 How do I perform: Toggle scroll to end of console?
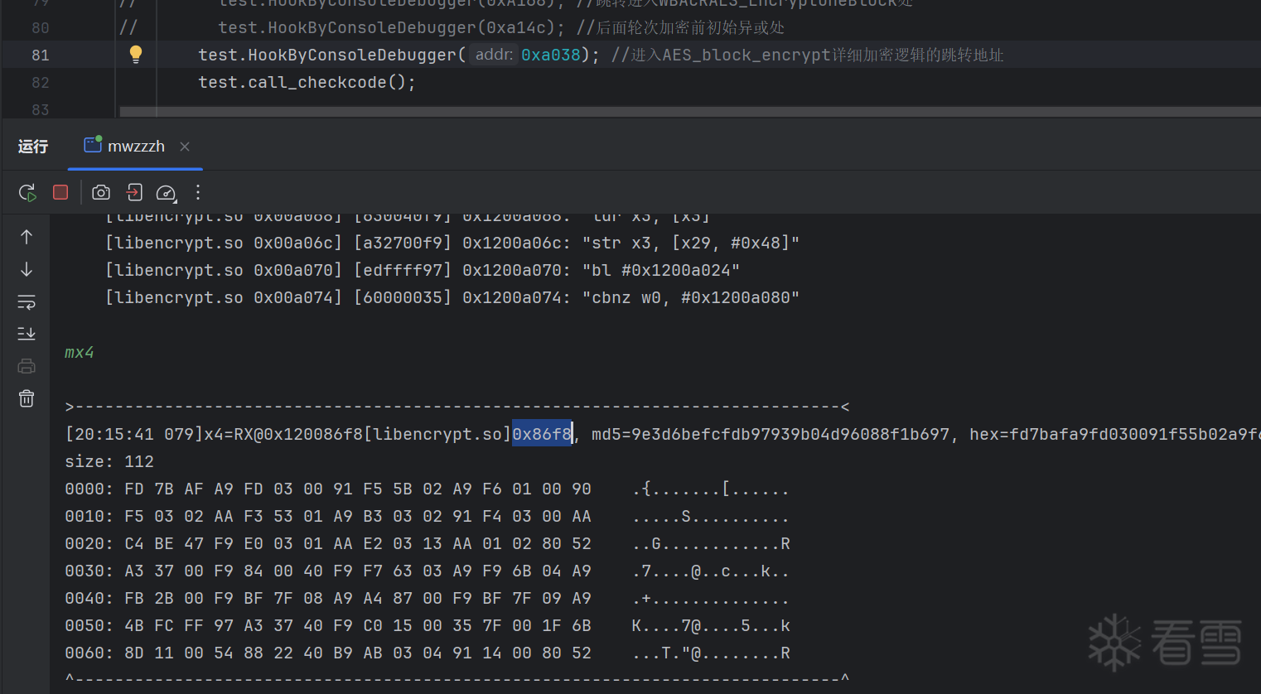coord(27,334)
